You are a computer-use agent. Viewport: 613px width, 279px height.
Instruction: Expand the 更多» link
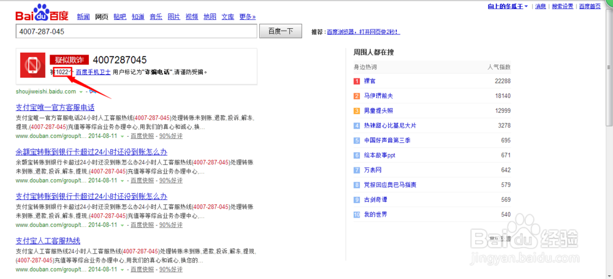(248, 17)
